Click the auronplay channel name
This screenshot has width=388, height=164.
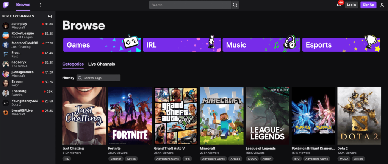(x=19, y=24)
